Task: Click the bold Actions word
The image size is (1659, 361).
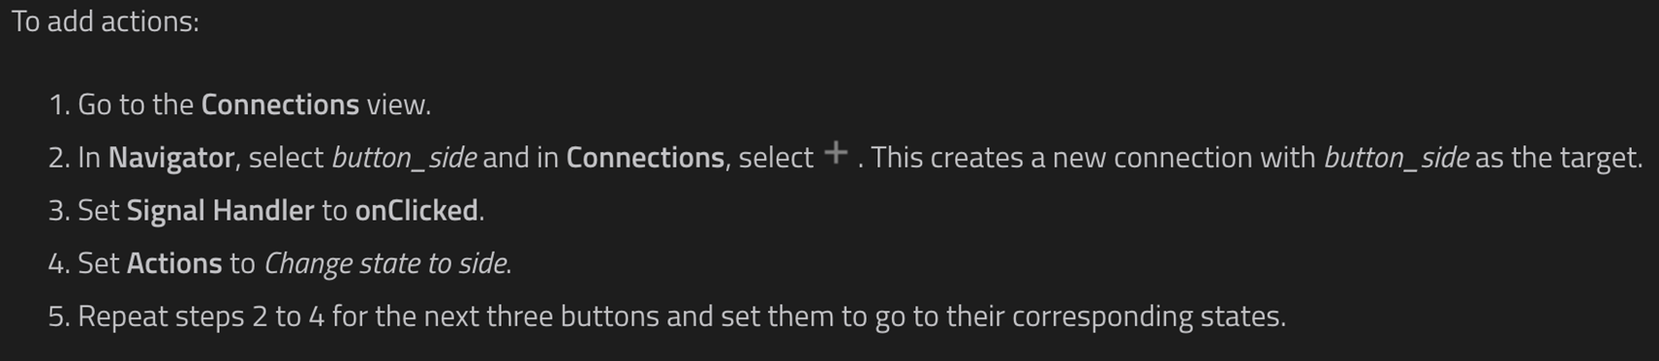Action: (174, 263)
